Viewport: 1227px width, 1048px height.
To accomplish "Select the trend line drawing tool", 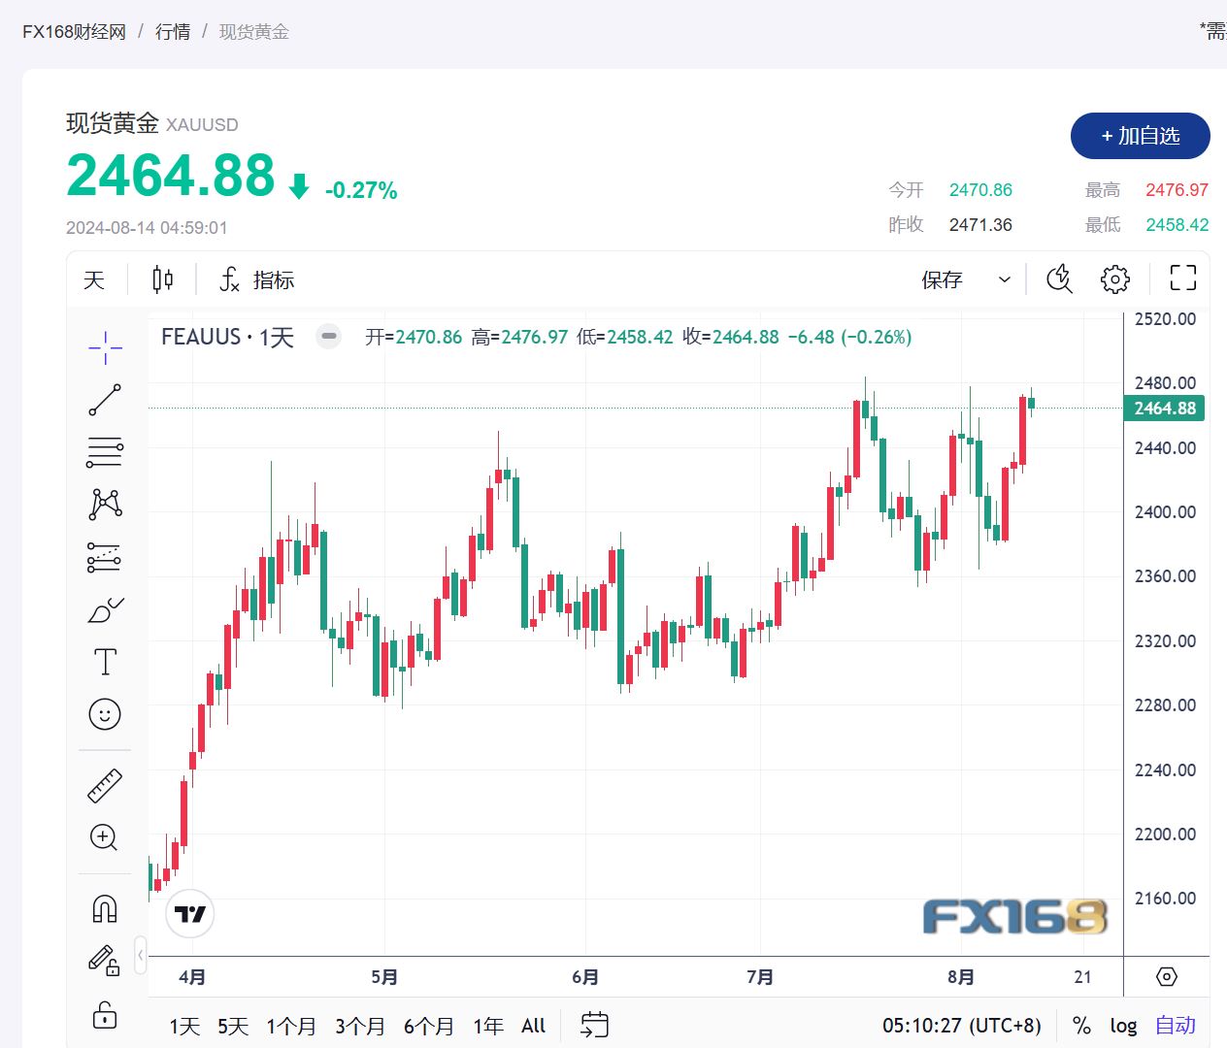I will point(105,400).
